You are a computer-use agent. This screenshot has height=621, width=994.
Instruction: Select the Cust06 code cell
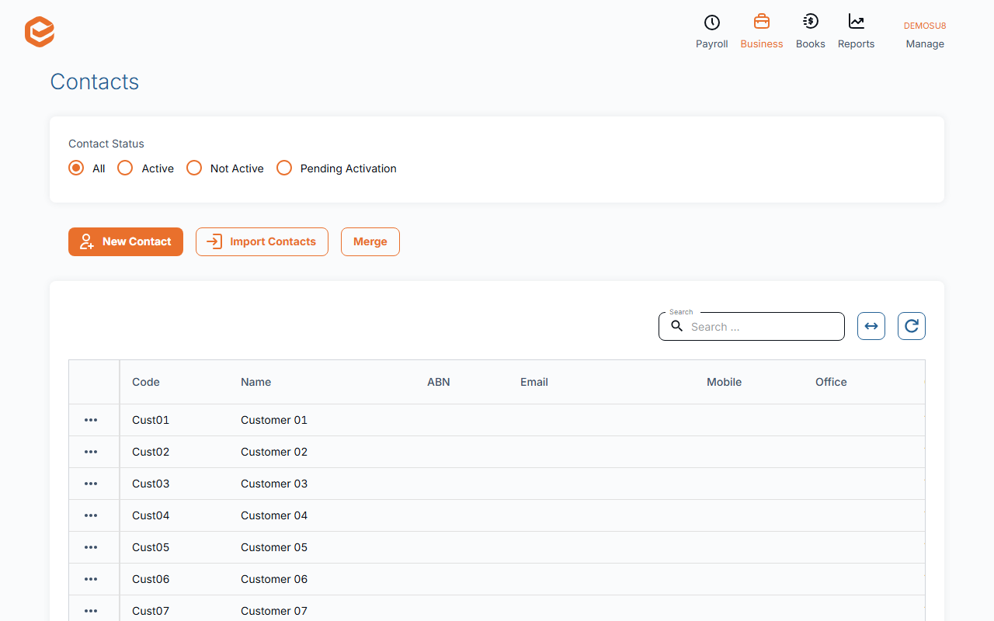pos(151,579)
